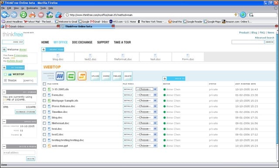
Task: Close the ThinkFree Online beta tab
Action: (x=113, y=26)
